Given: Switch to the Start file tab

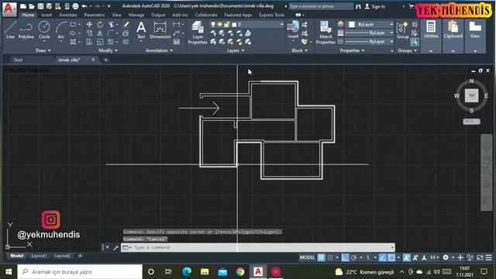Looking at the screenshot, I should [18, 60].
